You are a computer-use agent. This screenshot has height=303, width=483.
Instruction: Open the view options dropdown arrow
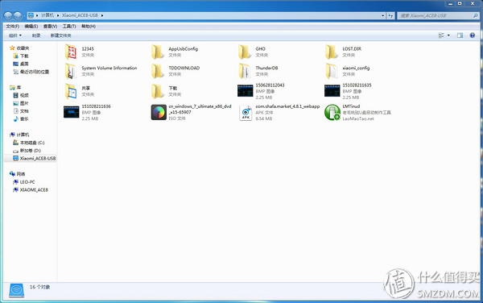click(448, 35)
